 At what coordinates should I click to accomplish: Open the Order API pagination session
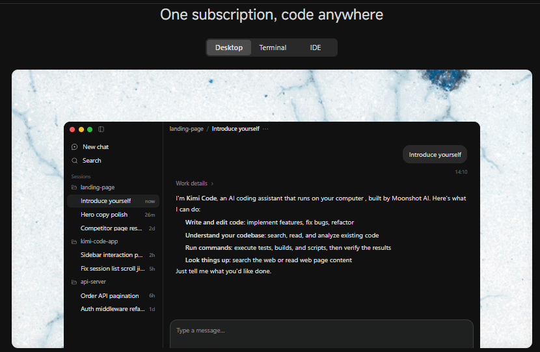[113, 295]
